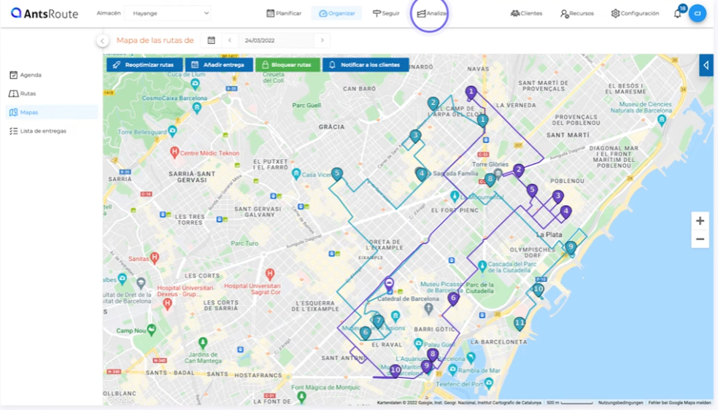Click Camp Nou map marker
718x410 pixels.
(x=152, y=330)
